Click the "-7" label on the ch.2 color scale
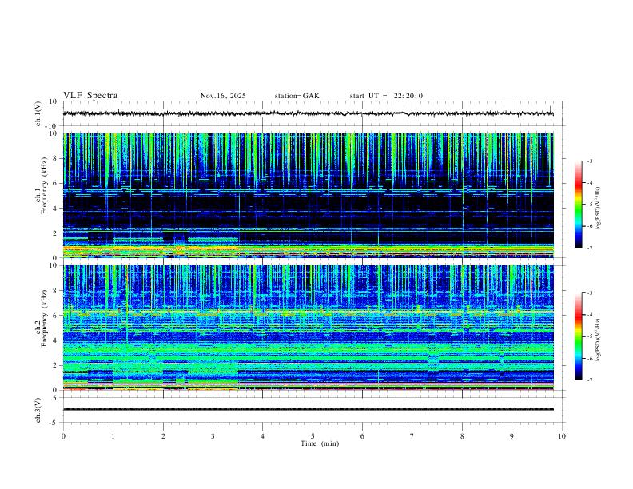The image size is (633, 489). (589, 380)
